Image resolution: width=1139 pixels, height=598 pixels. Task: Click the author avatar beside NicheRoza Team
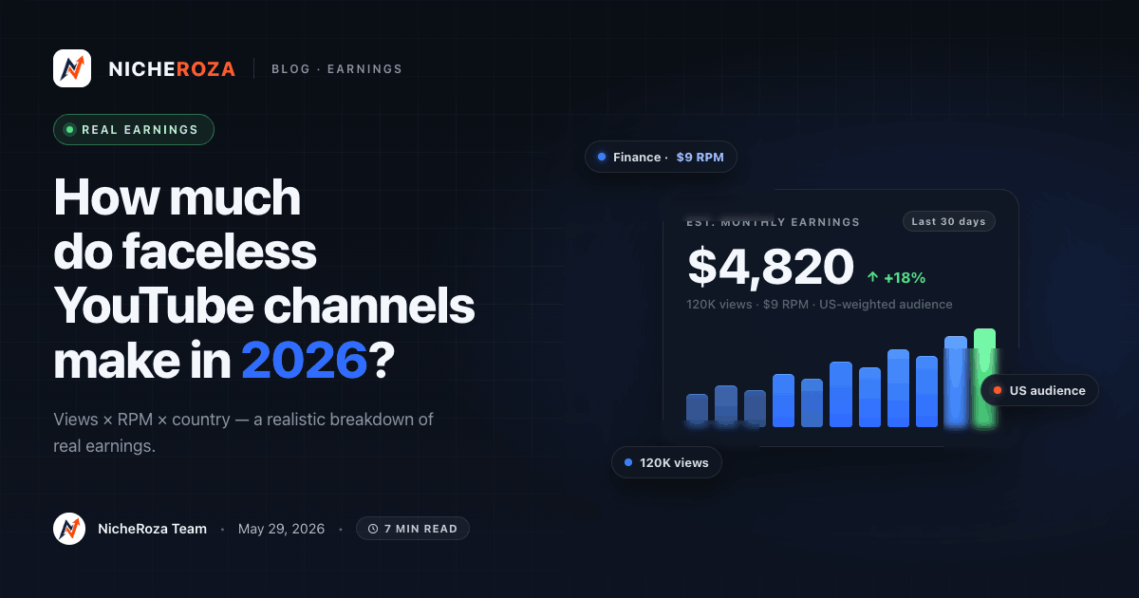point(69,529)
